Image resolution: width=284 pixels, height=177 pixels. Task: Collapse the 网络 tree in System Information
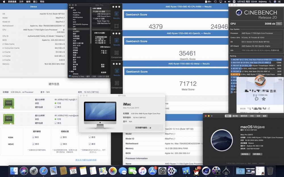coord(70,72)
